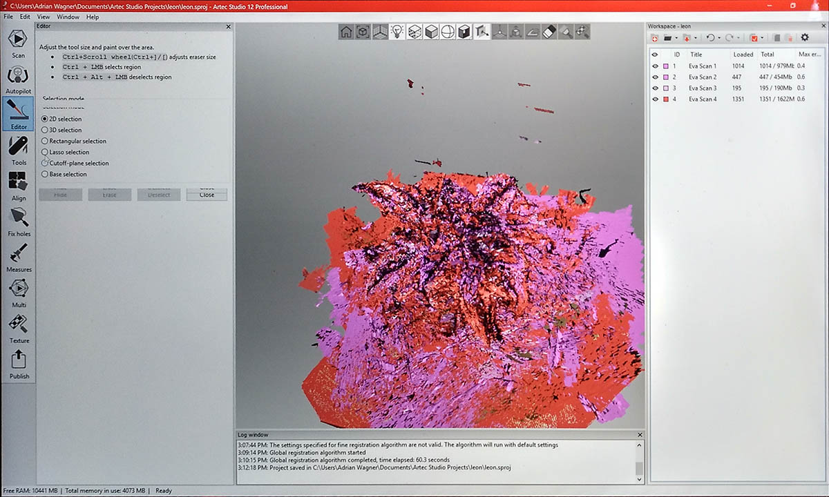The height and width of the screenshot is (497, 829).
Task: Close the Log window panel
Action: pyautogui.click(x=640, y=435)
